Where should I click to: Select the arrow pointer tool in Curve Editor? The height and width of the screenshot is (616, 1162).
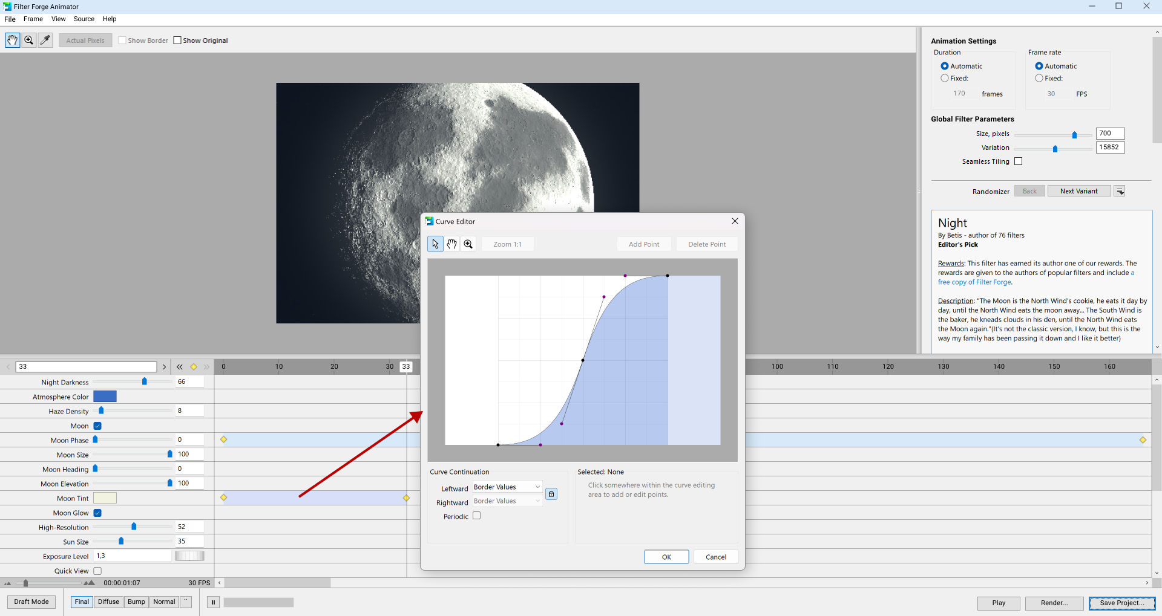click(x=435, y=244)
